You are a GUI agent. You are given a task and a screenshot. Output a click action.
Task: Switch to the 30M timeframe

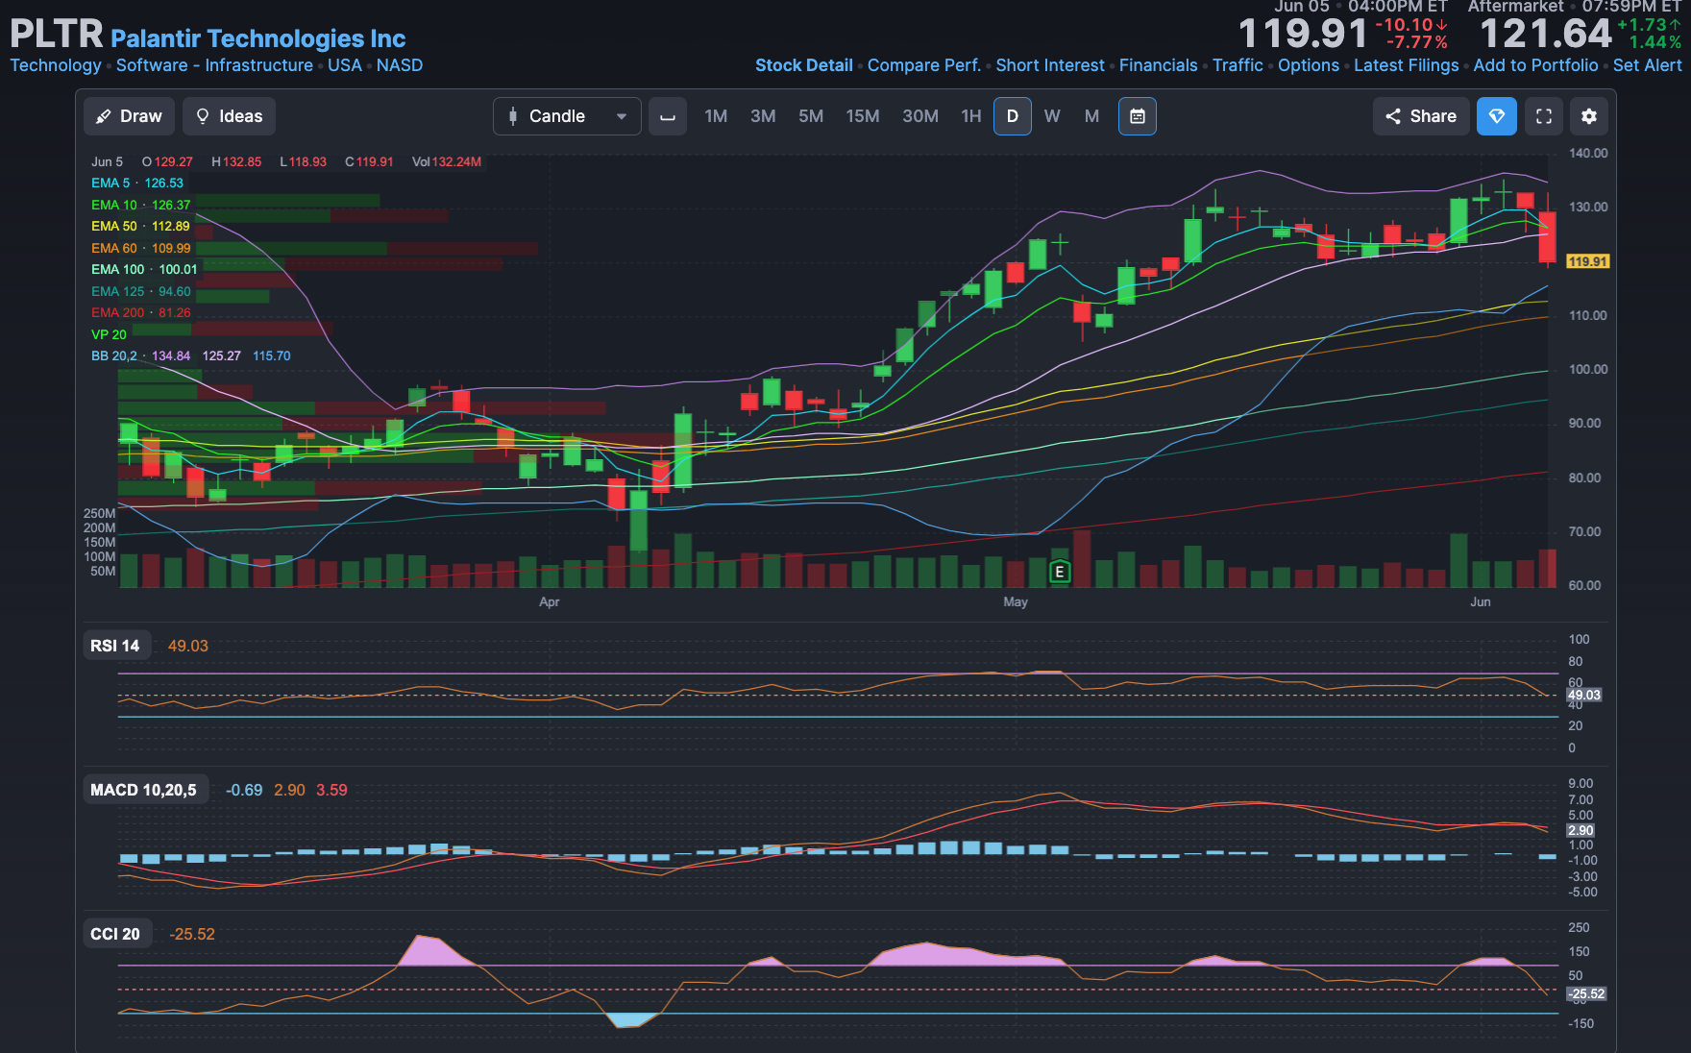pyautogui.click(x=920, y=116)
